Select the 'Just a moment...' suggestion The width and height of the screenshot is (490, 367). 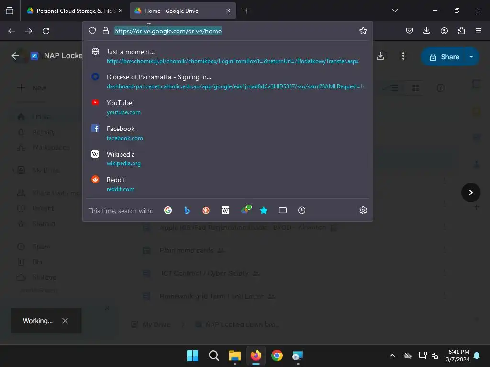[227, 56]
